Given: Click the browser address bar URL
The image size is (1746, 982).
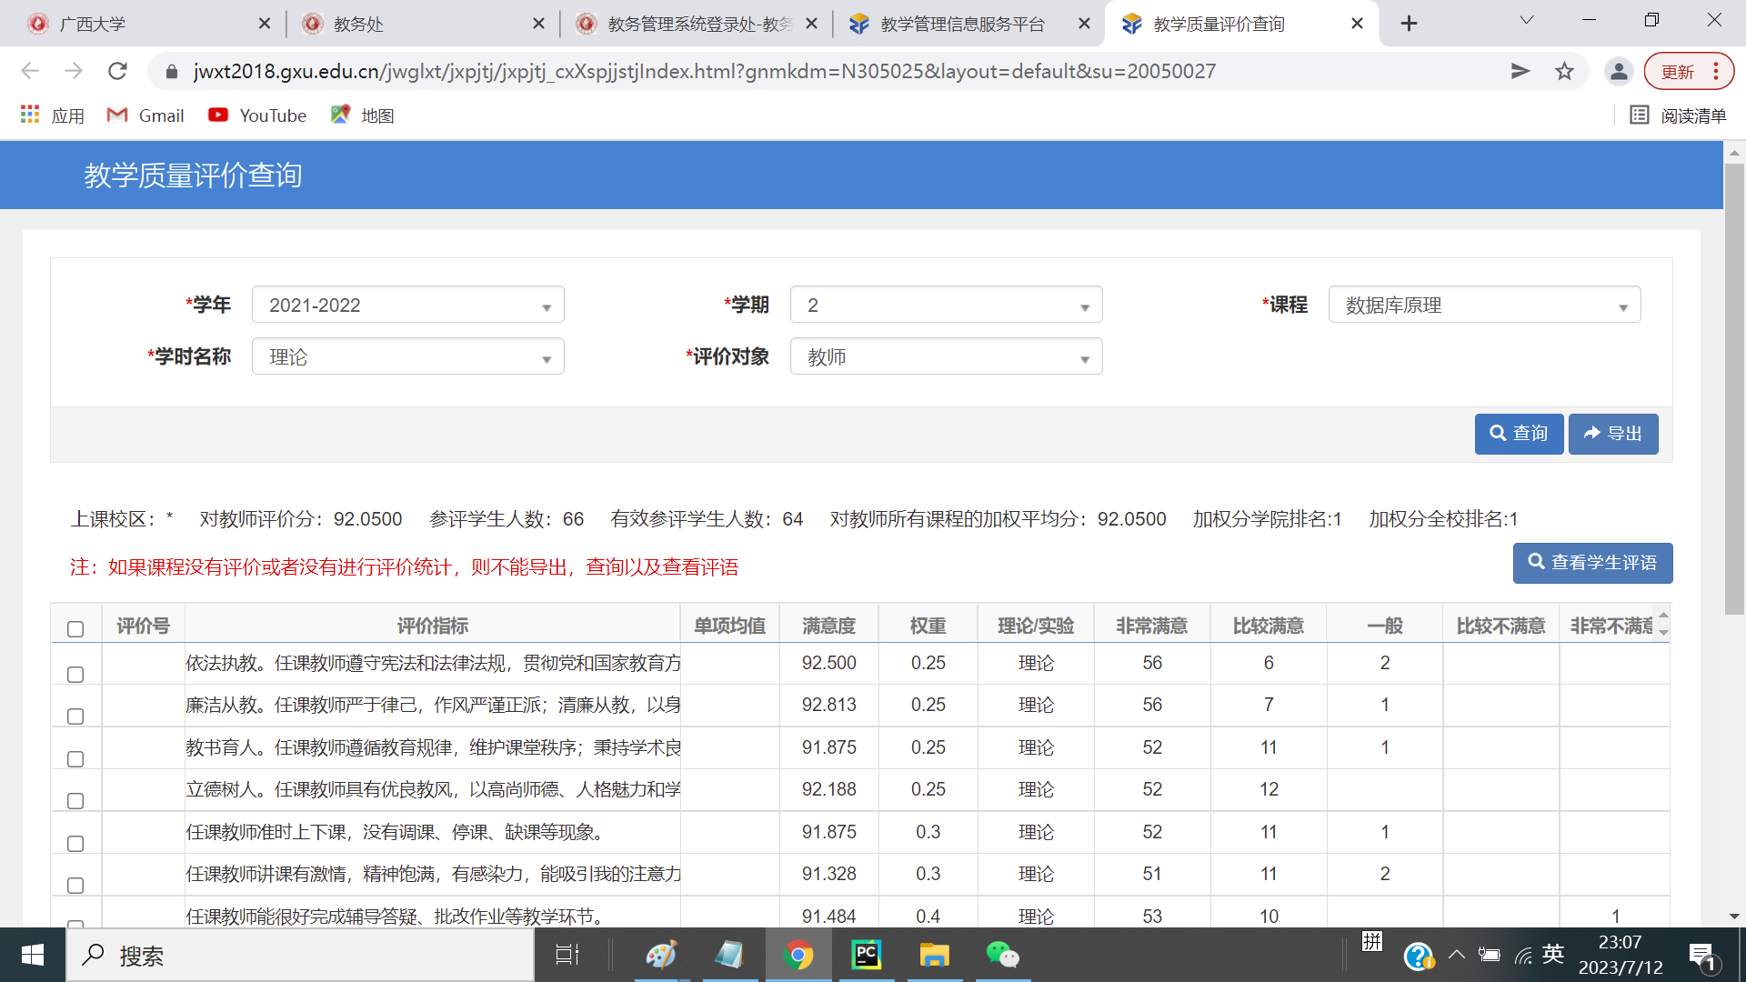Looking at the screenshot, I should tap(704, 71).
